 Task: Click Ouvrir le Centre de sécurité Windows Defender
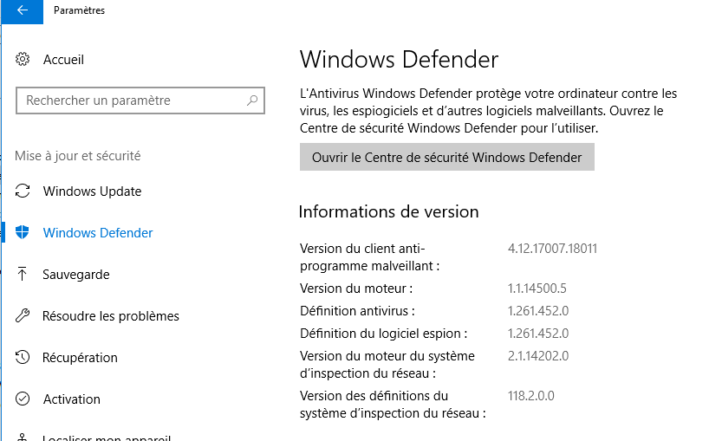(446, 157)
